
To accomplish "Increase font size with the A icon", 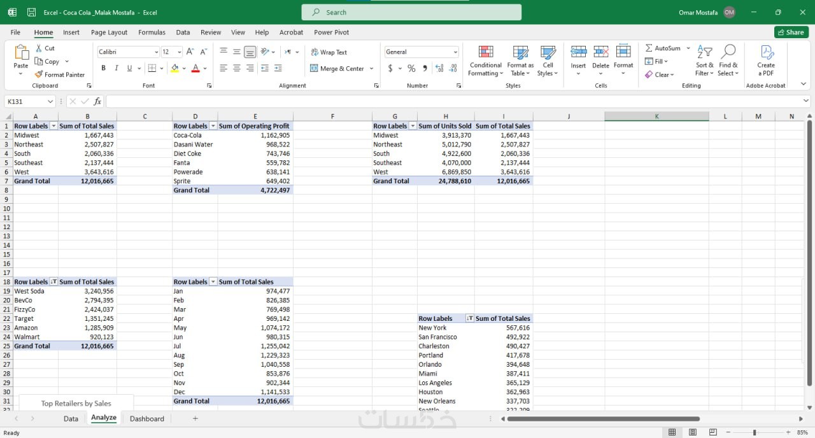I will 190,52.
